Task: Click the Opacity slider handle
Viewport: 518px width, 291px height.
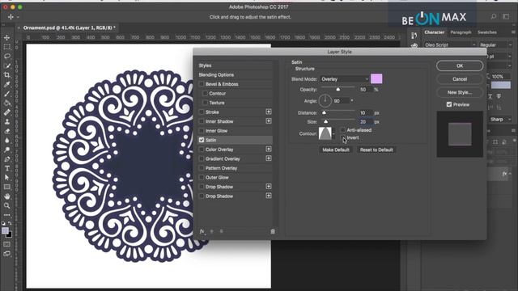Action: point(338,90)
